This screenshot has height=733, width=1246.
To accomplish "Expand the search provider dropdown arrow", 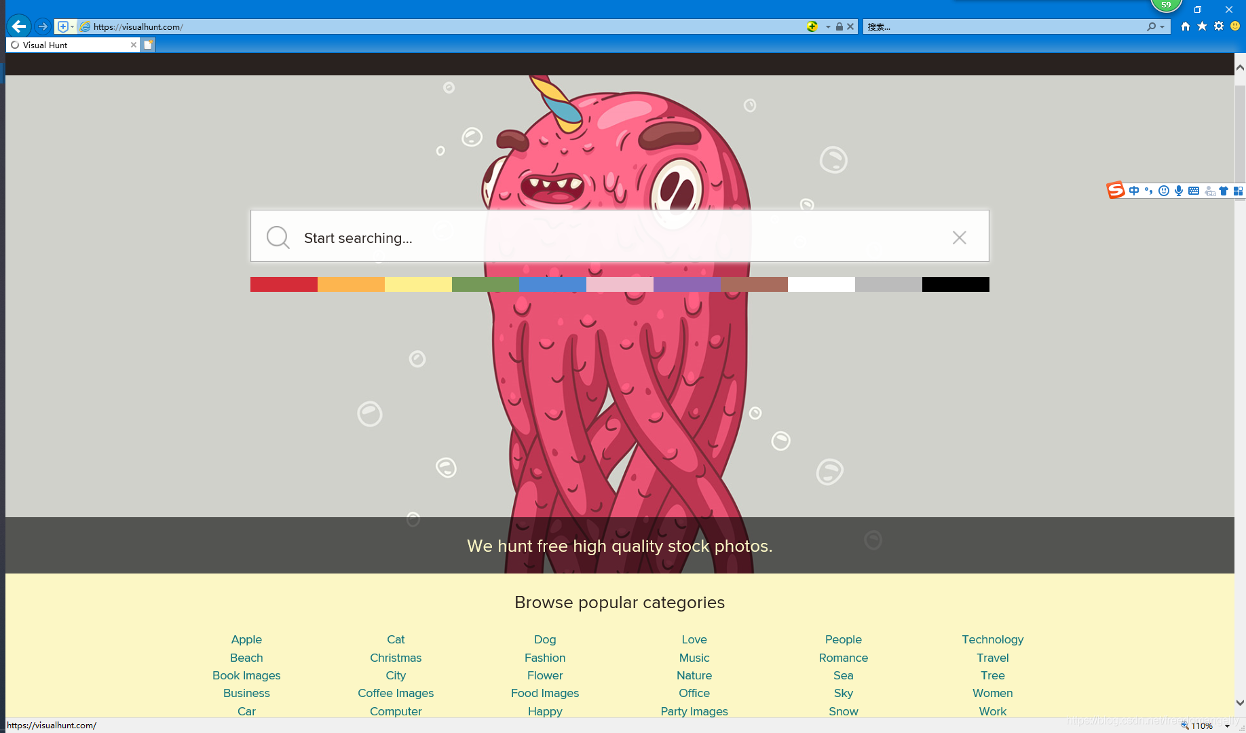I will (1163, 26).
